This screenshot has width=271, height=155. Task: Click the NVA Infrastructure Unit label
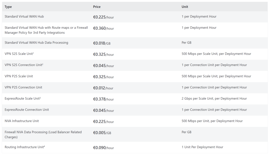click(x=22, y=121)
